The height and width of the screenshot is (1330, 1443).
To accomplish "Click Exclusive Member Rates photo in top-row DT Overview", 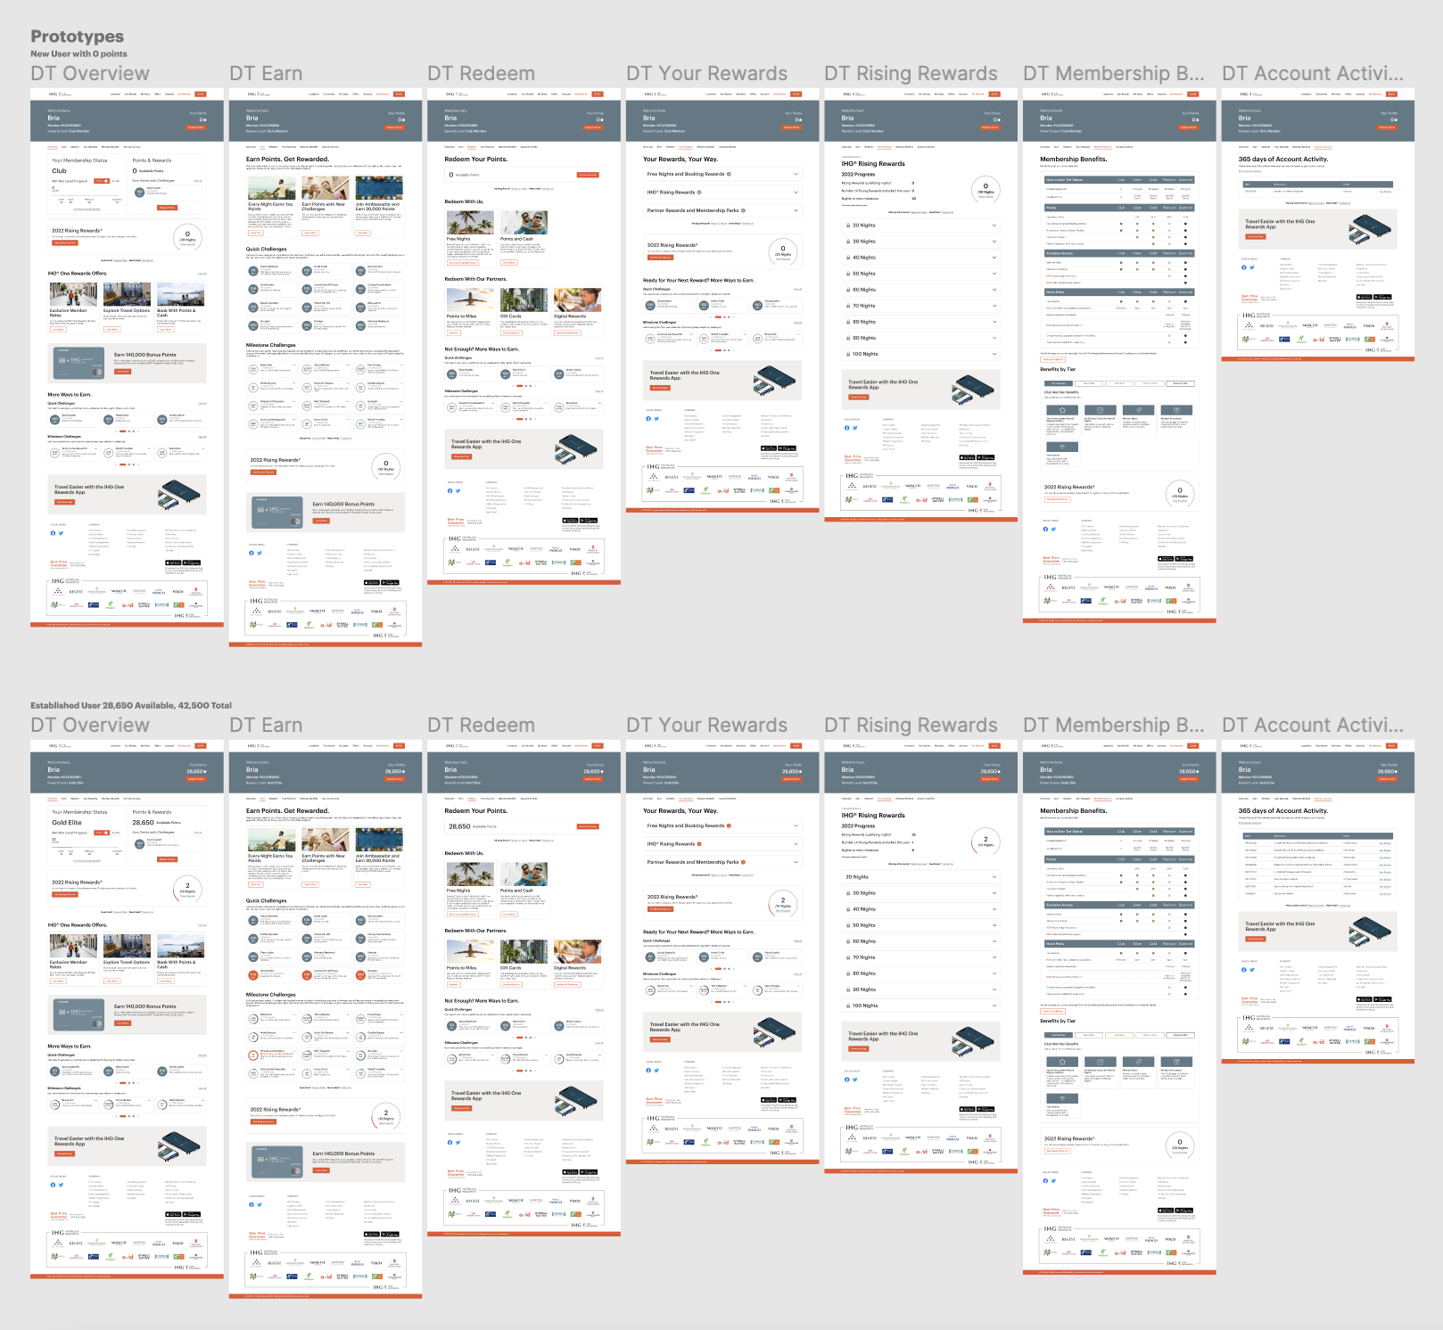I will point(73,294).
